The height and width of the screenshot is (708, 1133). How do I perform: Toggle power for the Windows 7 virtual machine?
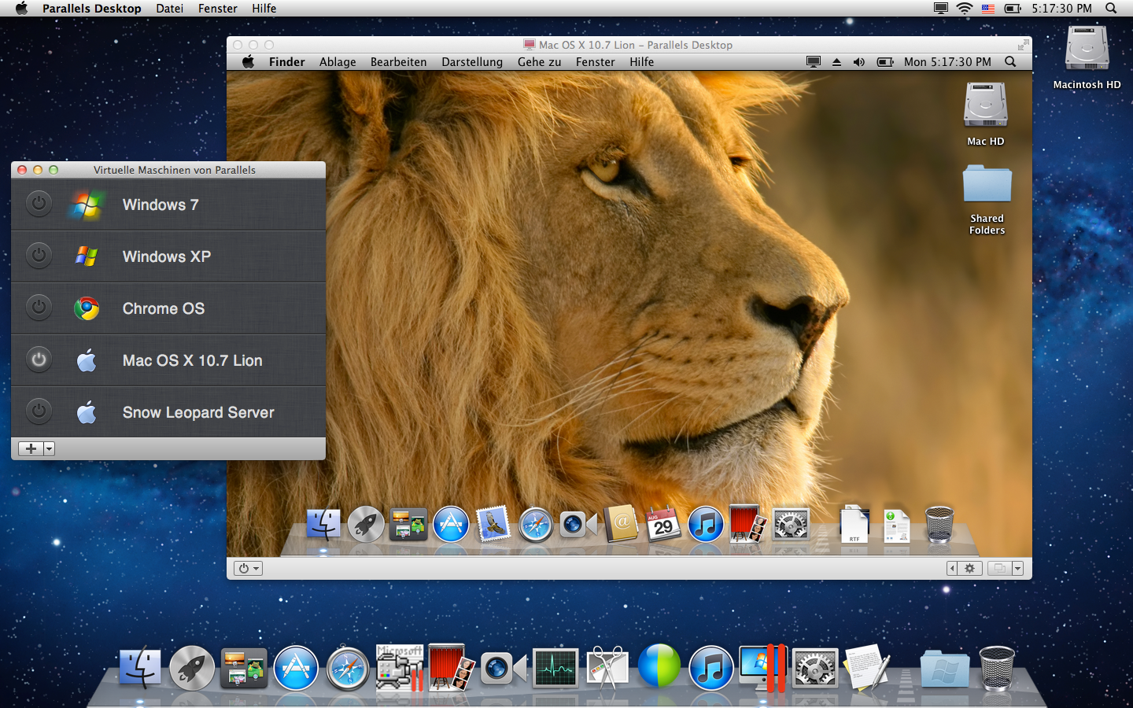39,204
